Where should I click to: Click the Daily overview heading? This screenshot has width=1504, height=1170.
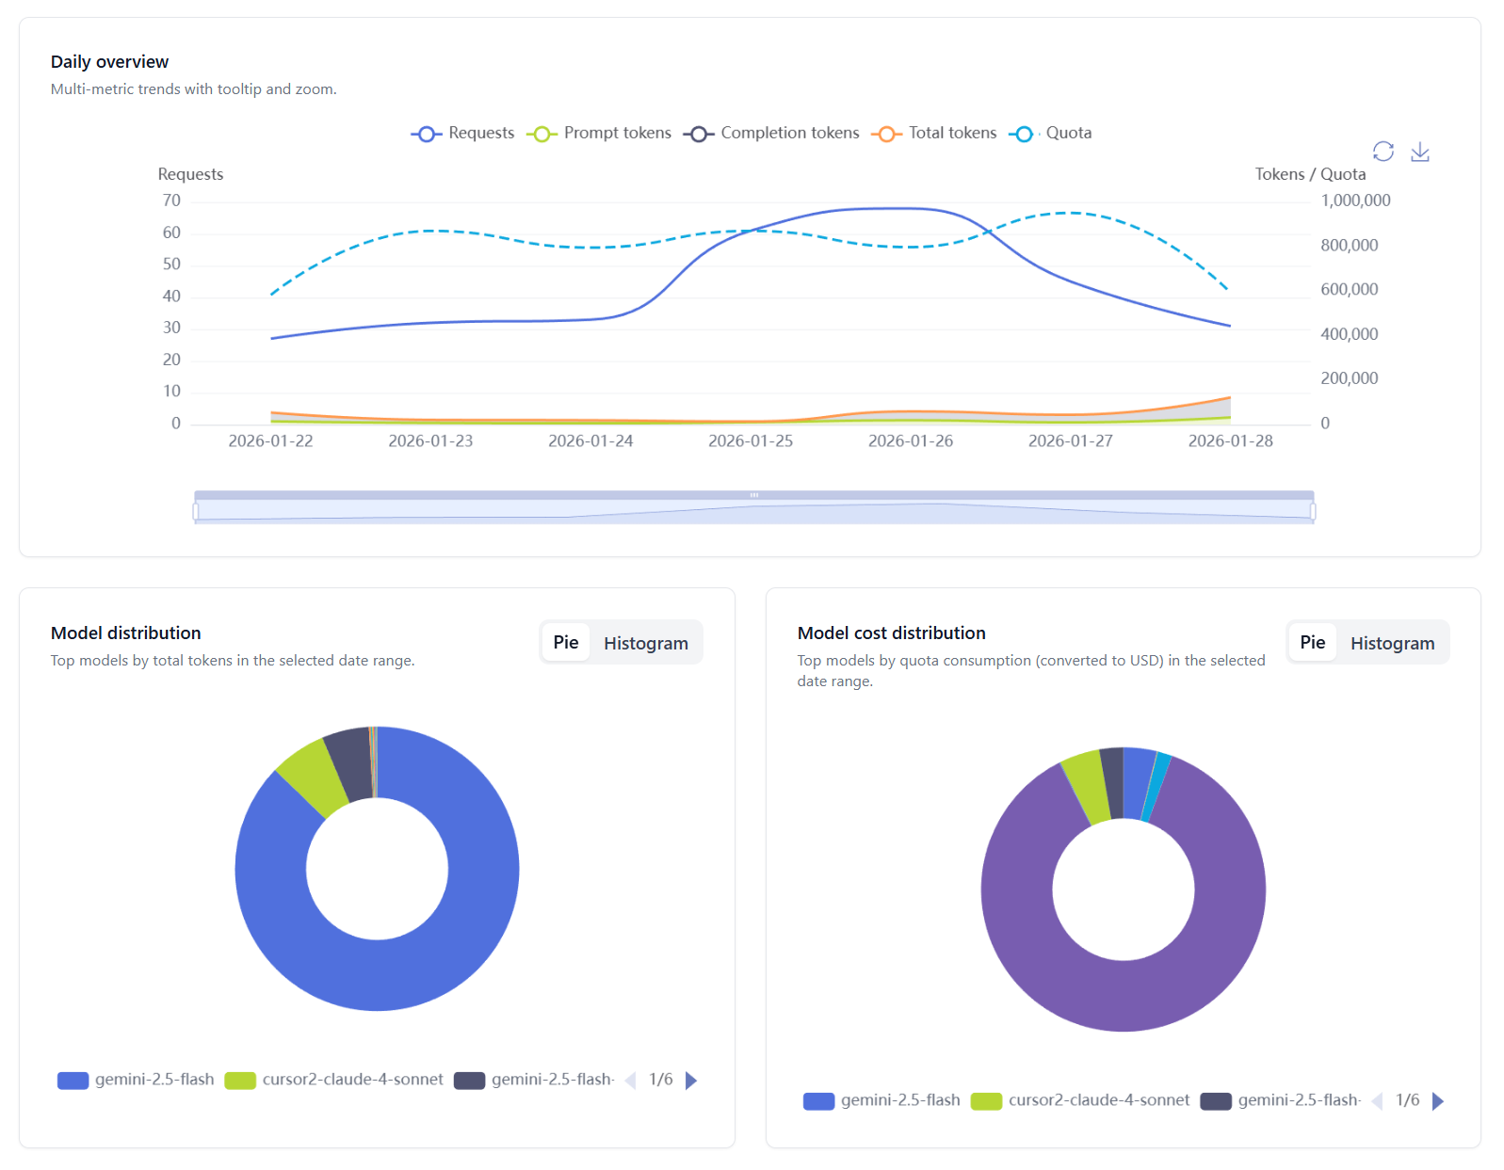click(x=109, y=62)
